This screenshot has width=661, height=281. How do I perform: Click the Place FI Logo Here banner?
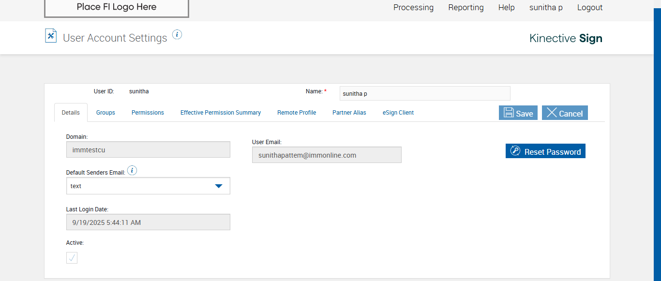point(116,7)
